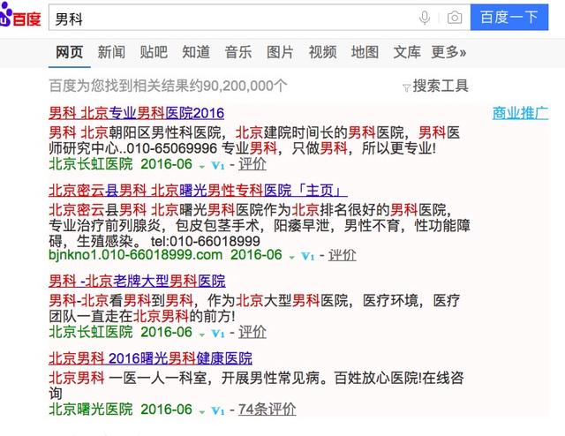This screenshot has height=436, width=565.
Task: Switch to the 新闻 tab
Action: [111, 52]
